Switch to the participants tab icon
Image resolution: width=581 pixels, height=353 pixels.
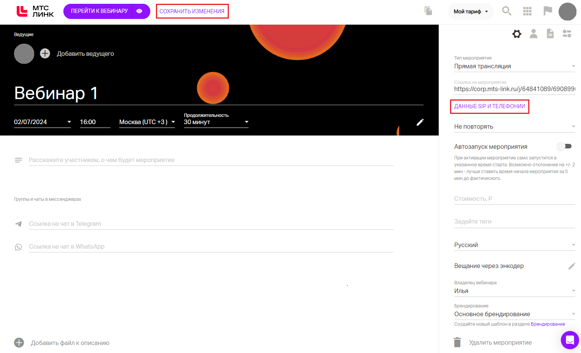point(534,34)
